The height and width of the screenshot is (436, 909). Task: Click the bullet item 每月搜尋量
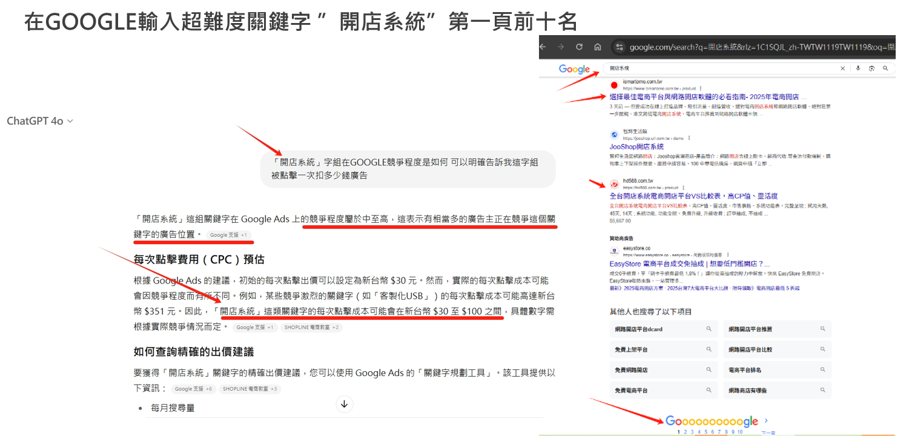point(173,408)
